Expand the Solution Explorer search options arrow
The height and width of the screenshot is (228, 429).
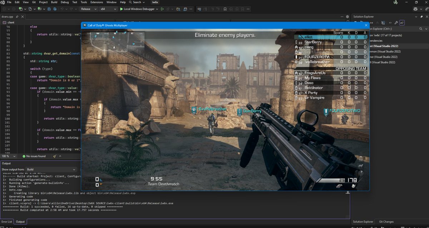tap(426, 29)
